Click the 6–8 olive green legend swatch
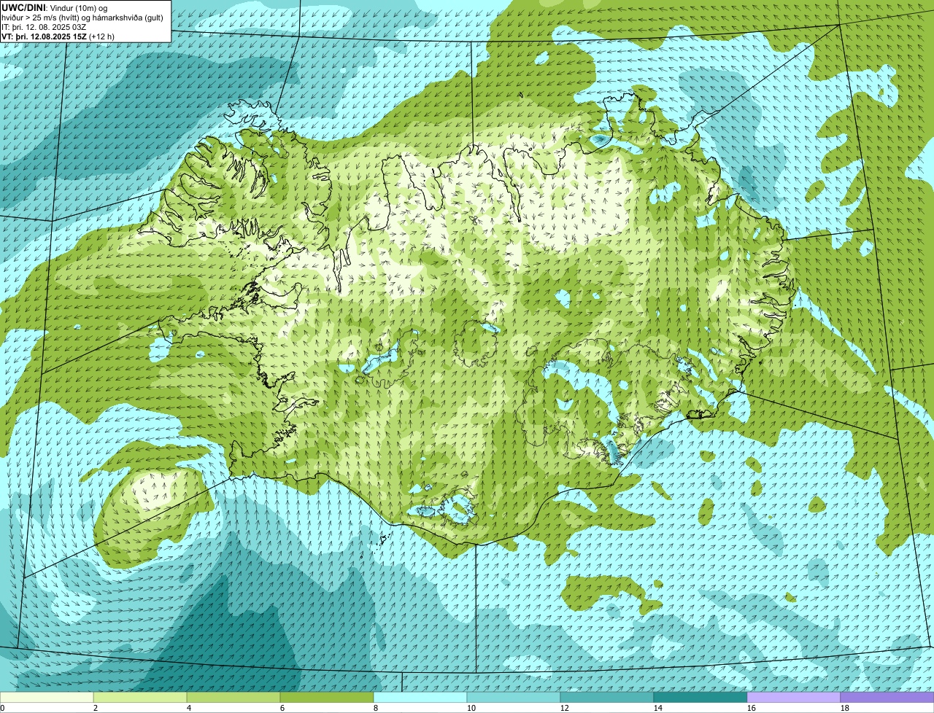The height and width of the screenshot is (713, 934). click(327, 698)
